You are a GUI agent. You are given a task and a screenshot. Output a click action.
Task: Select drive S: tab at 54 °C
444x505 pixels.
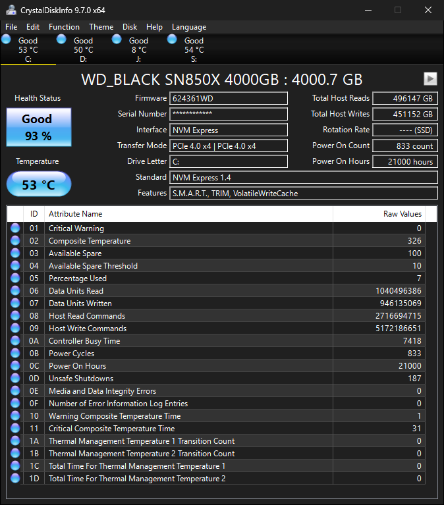[x=194, y=49]
